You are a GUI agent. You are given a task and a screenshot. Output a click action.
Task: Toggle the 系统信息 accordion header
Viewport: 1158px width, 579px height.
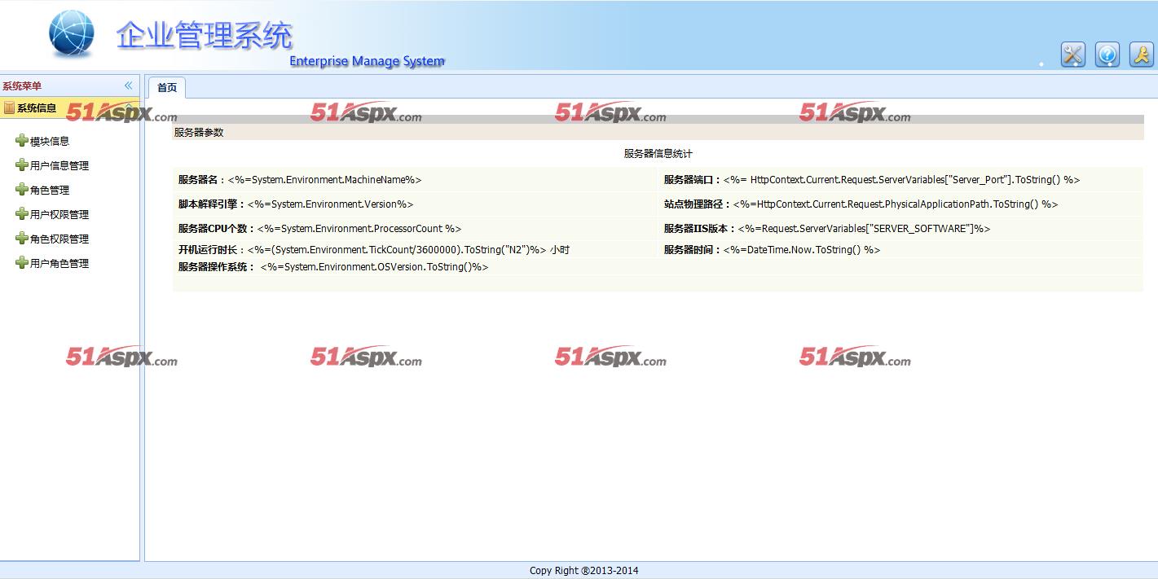tap(69, 107)
